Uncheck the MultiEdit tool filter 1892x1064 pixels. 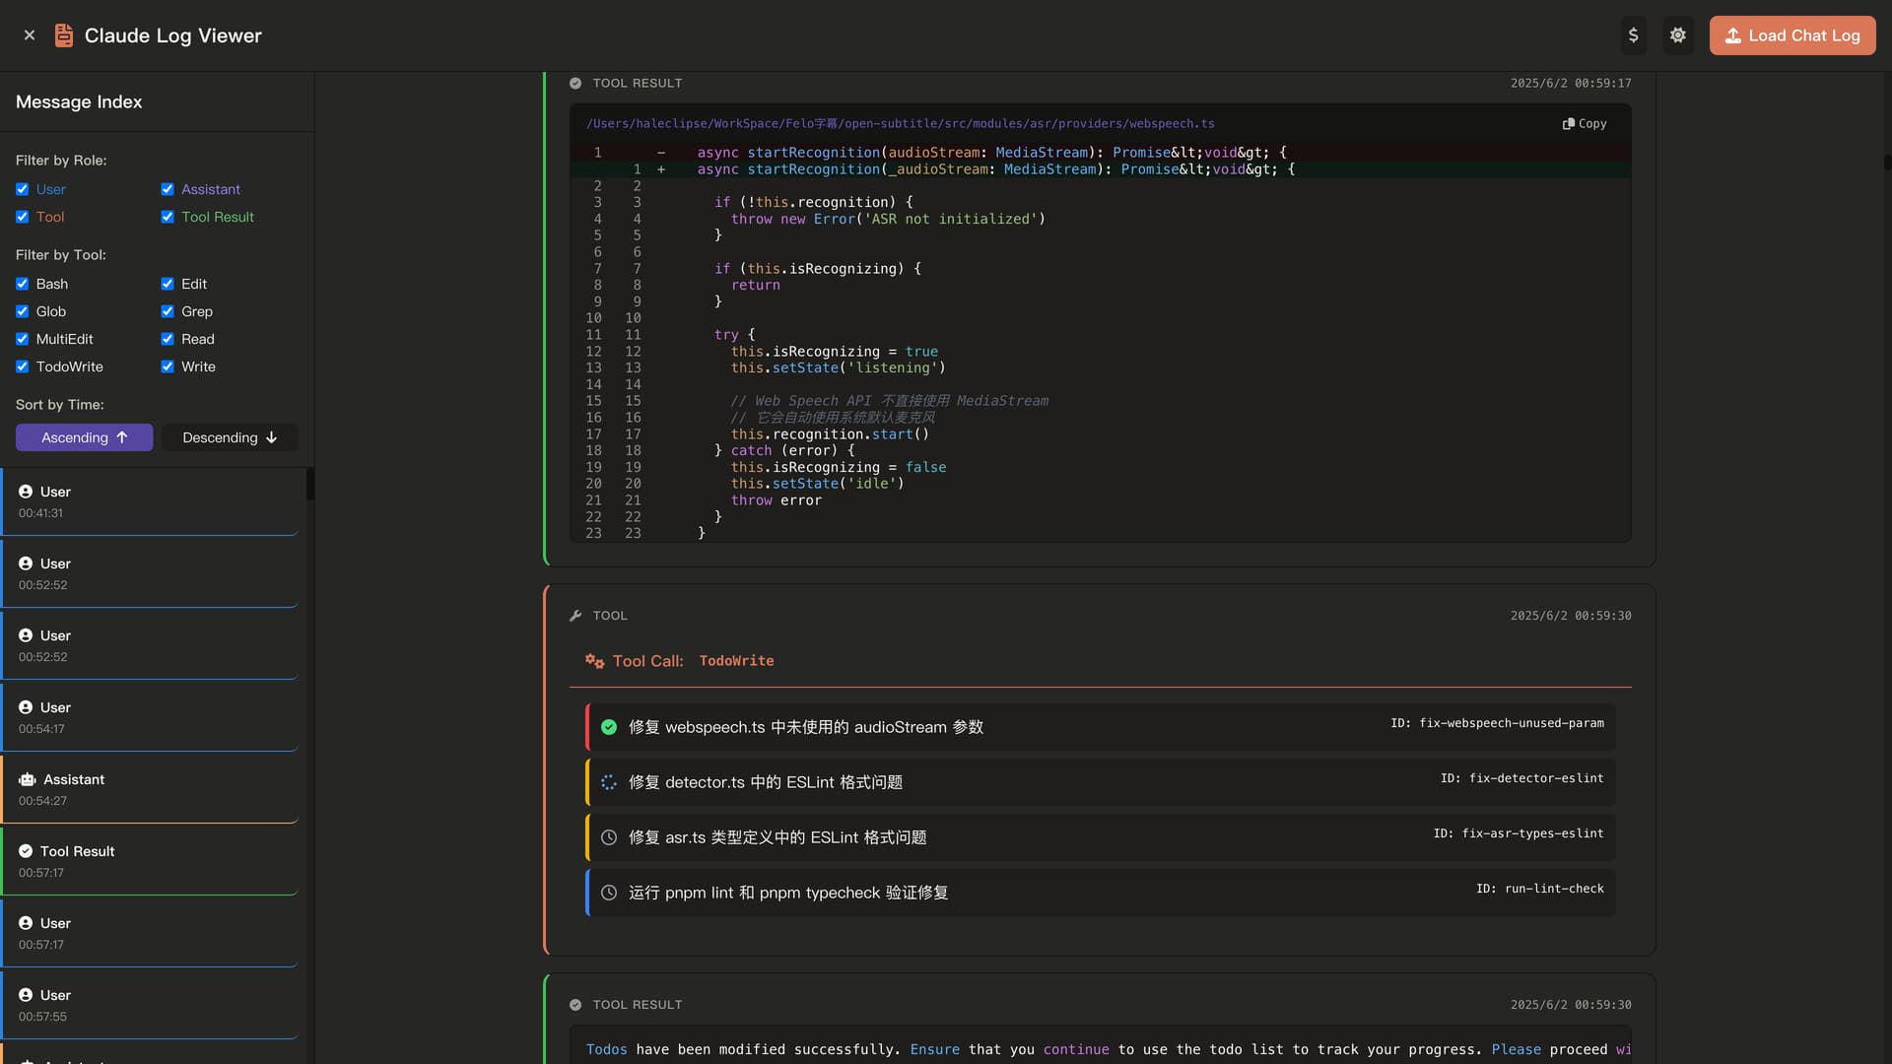(22, 339)
